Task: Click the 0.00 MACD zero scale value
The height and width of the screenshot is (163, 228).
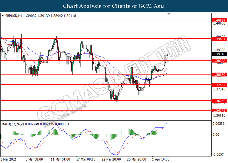Action: point(216,134)
